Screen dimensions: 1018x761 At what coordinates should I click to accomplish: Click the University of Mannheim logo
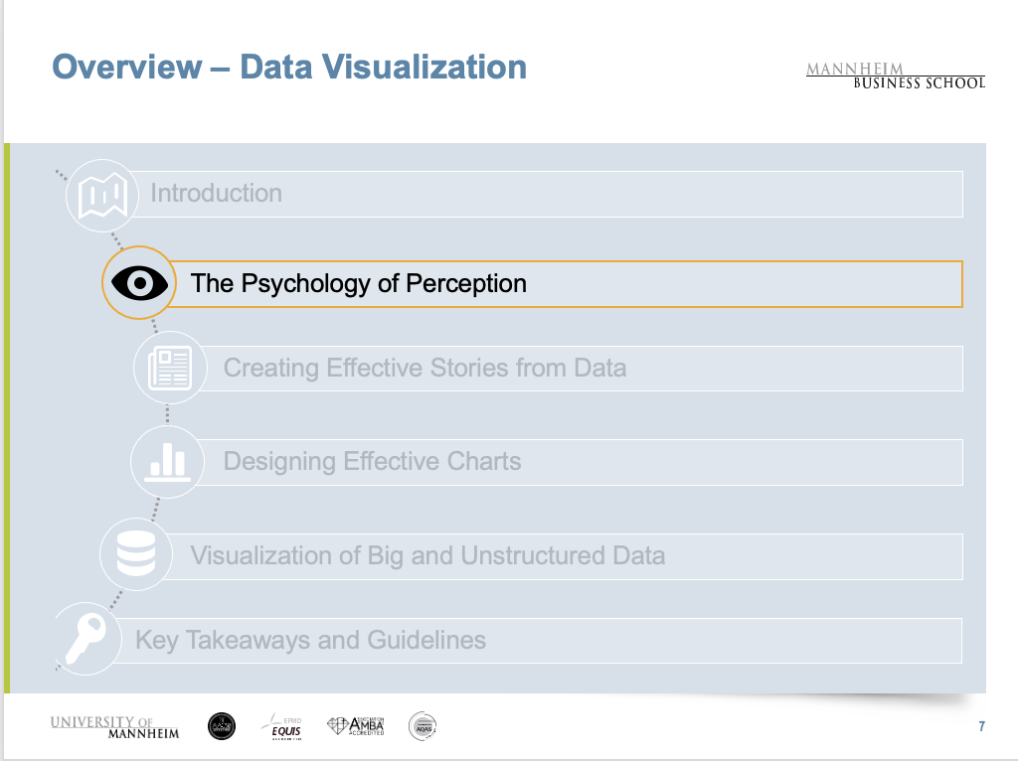114,727
